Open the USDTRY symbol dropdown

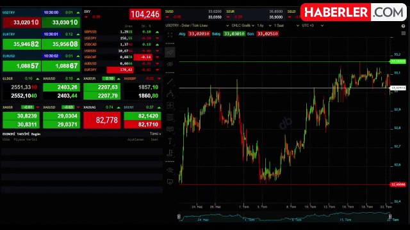(x=197, y=26)
